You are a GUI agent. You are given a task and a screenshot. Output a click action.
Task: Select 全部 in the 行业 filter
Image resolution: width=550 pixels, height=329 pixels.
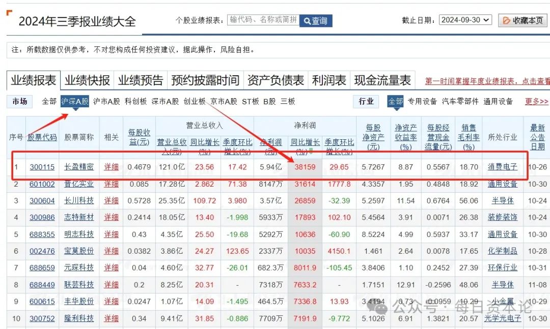[395, 102]
